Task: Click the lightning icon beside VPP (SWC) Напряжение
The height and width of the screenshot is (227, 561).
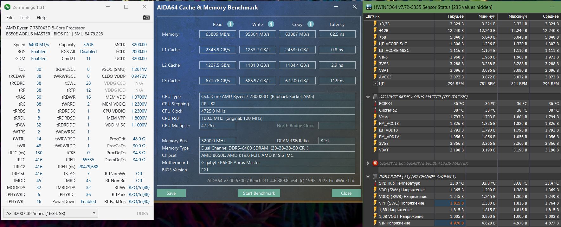Action: pos(375,203)
